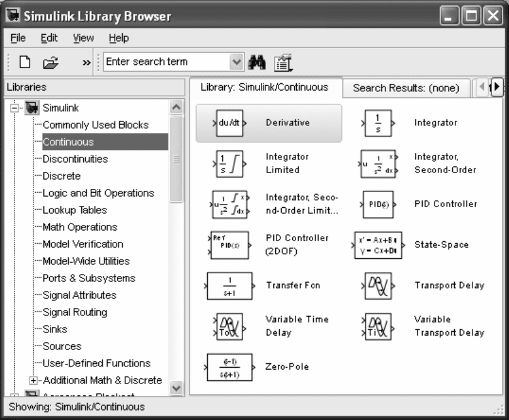Select the Zero-Pole block icon
This screenshot has height=420, width=509.
point(229,367)
